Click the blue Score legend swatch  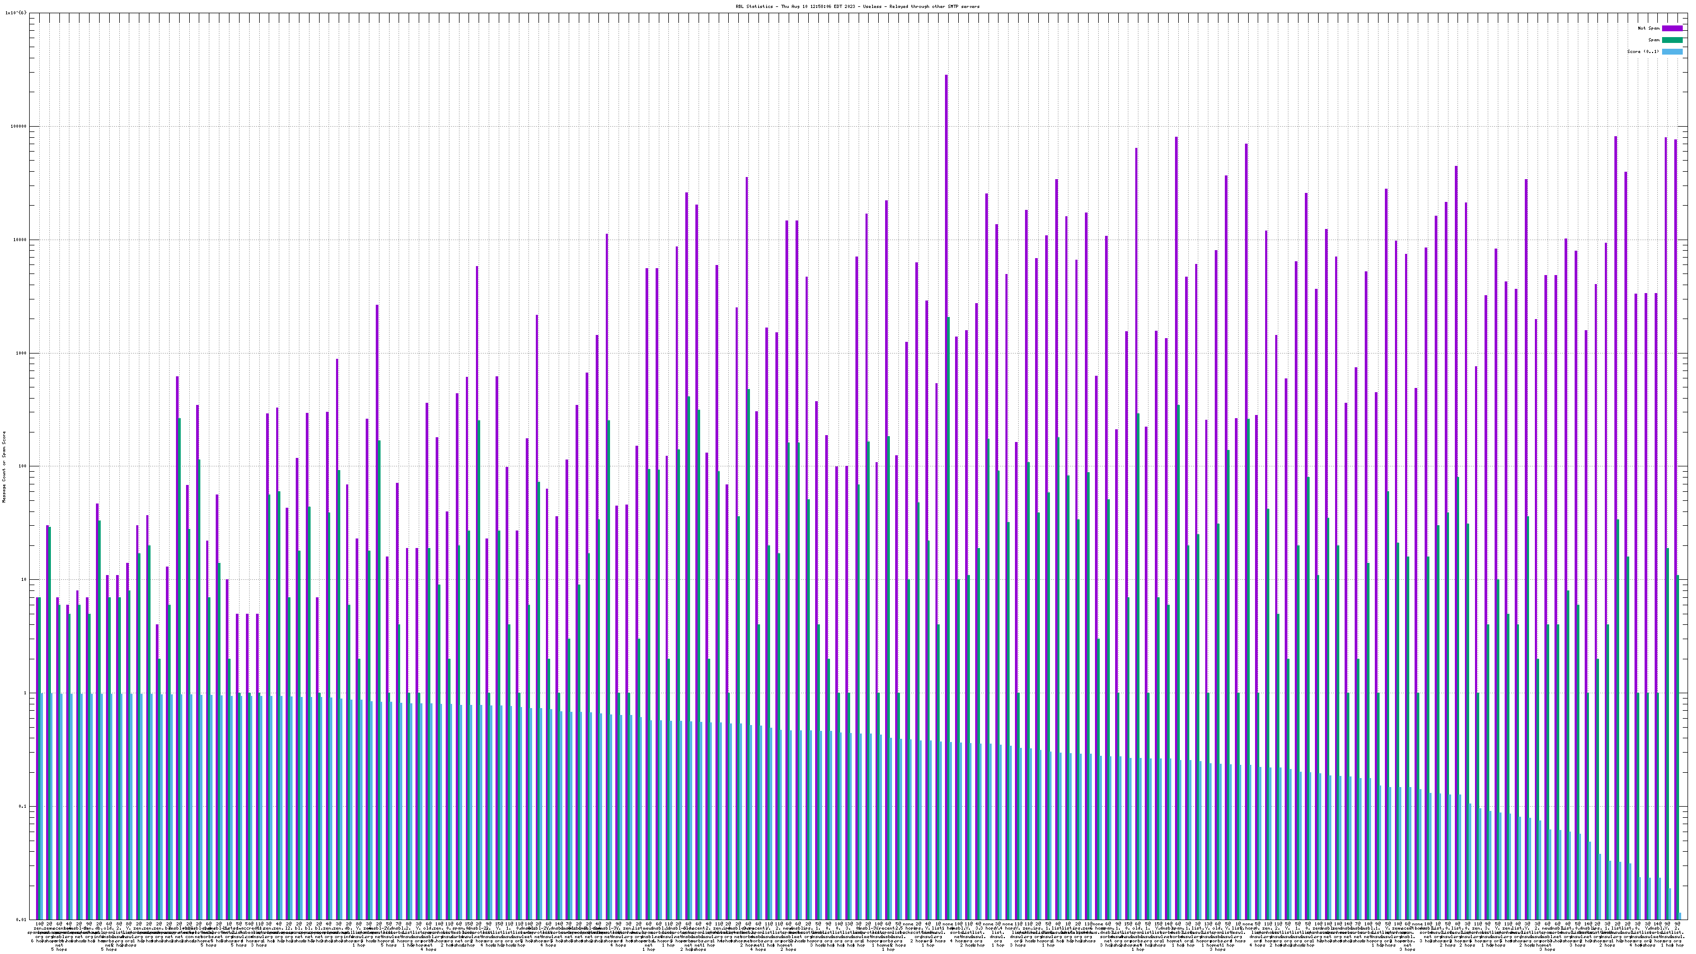point(1672,51)
